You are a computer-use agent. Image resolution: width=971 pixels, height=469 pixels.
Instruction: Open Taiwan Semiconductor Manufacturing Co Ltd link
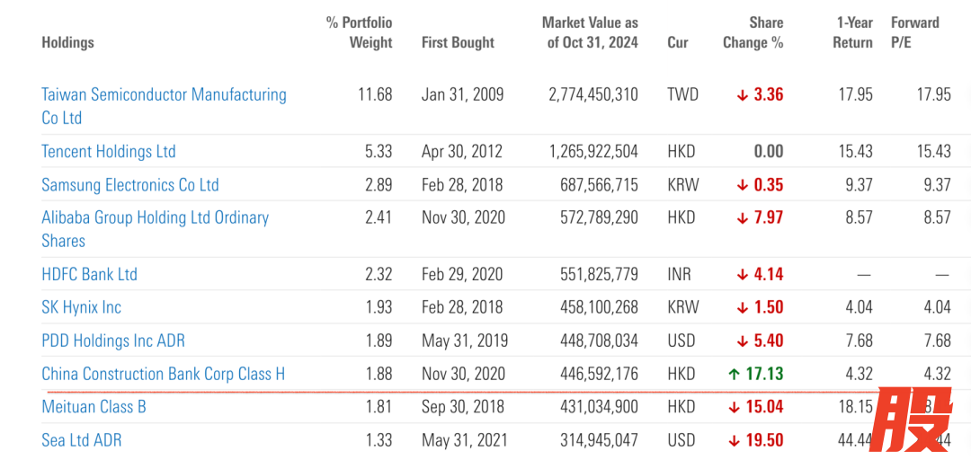click(x=164, y=95)
